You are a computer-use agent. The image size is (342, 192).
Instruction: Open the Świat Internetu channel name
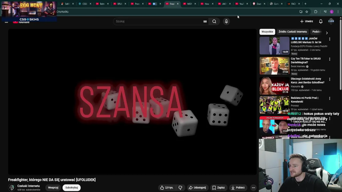click(298, 66)
